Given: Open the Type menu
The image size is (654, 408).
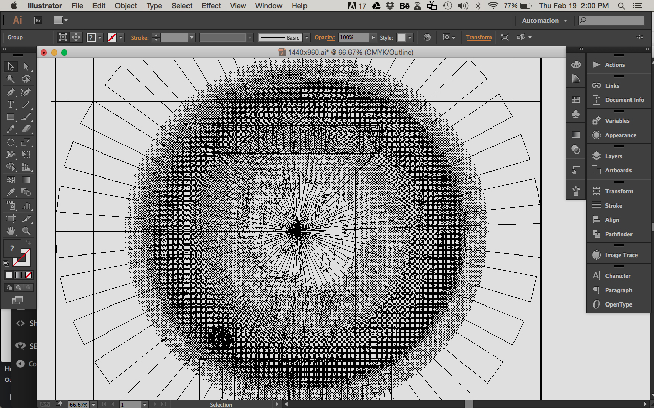Looking at the screenshot, I should click(154, 6).
